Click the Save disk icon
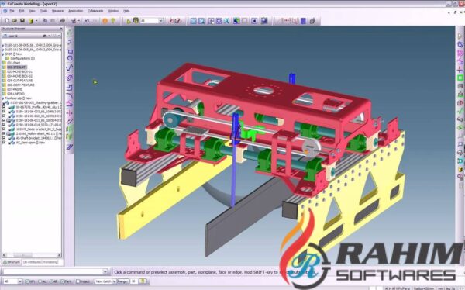The height and width of the screenshot is (290, 465). pyautogui.click(x=22, y=21)
